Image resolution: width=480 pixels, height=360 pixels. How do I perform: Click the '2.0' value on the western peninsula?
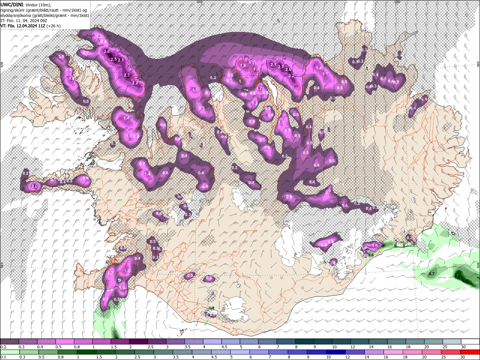click(35, 186)
